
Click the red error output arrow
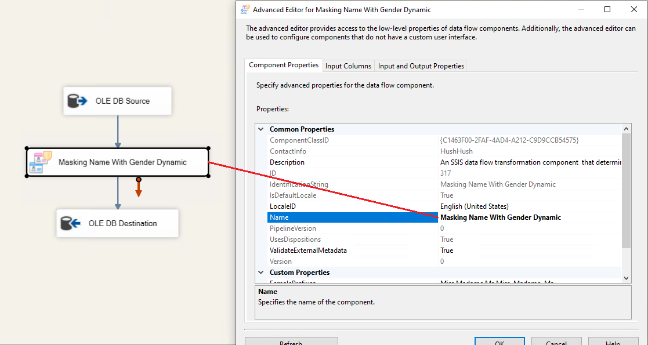pos(139,190)
